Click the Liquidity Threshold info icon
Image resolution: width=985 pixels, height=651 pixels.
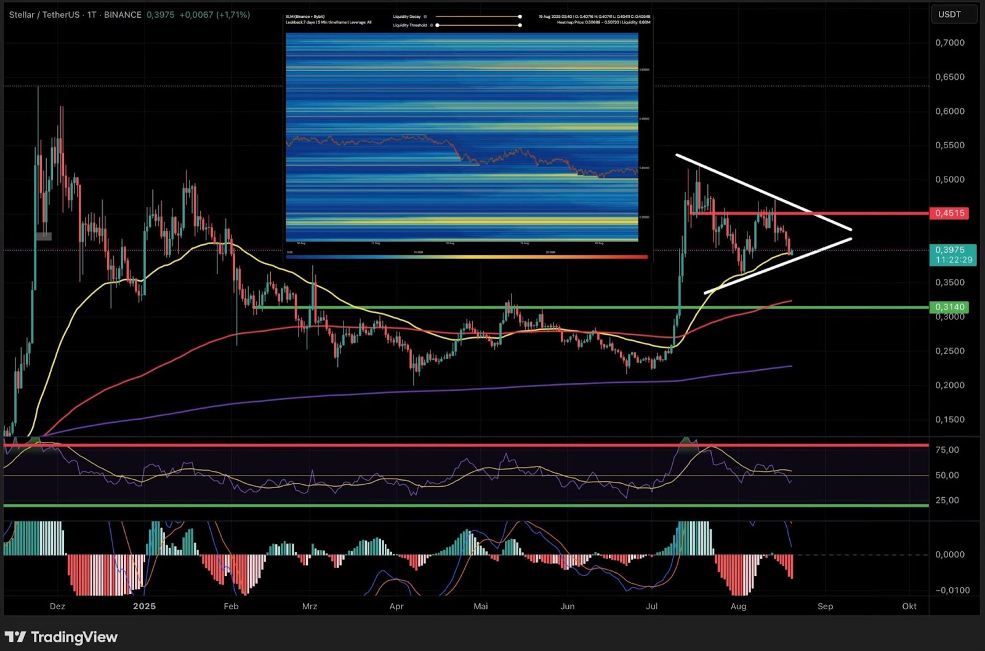tap(432, 25)
